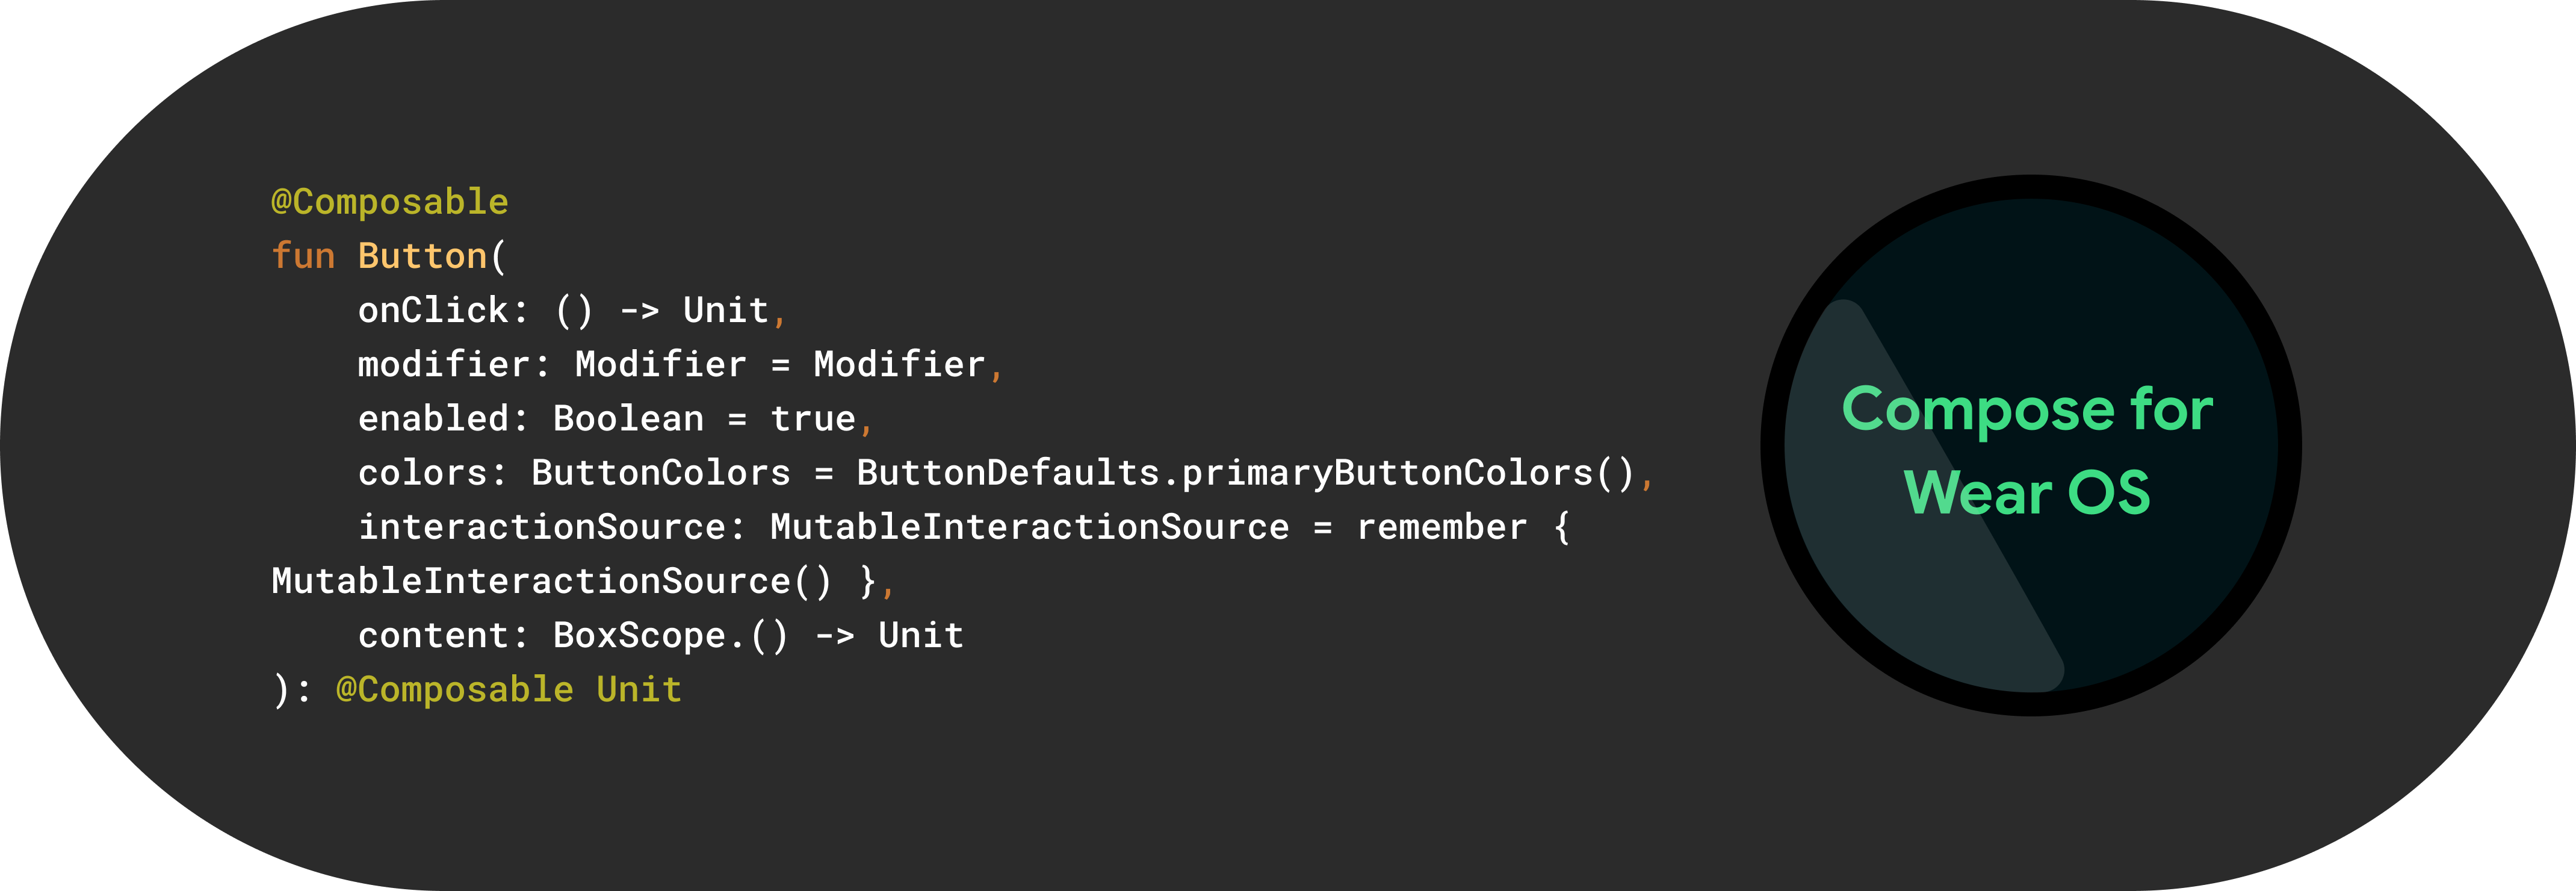Click the true default value
The image size is (2576, 891).
(812, 418)
